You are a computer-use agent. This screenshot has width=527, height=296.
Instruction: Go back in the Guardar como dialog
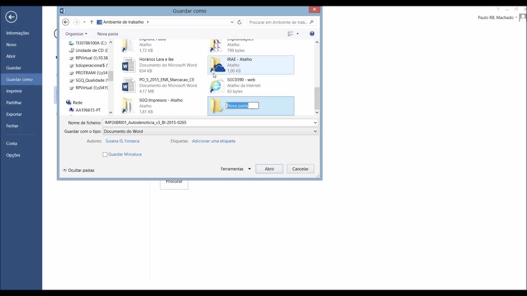(x=65, y=22)
